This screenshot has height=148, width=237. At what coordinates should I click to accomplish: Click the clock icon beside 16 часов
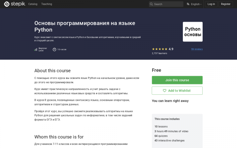[55, 49]
